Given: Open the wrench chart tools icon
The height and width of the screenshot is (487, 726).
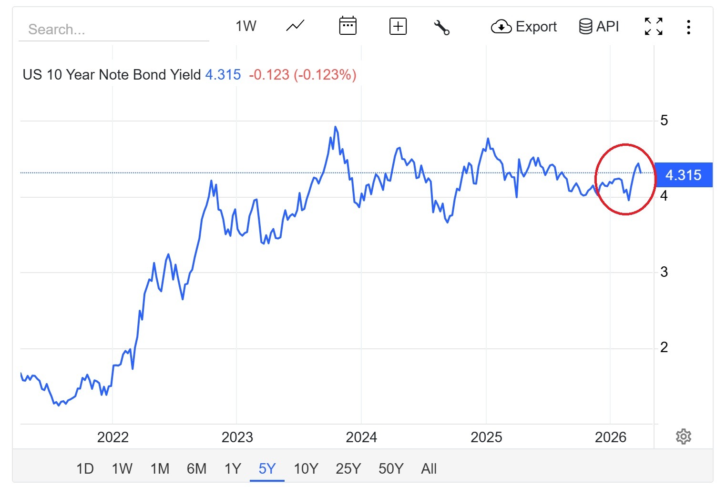Looking at the screenshot, I should pyautogui.click(x=441, y=27).
